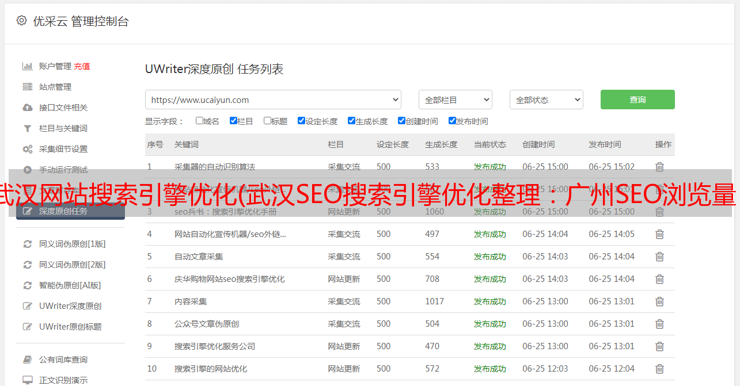This screenshot has height=386, width=740.
Task: Open the 全部状态 filter dropdown
Action: (546, 100)
